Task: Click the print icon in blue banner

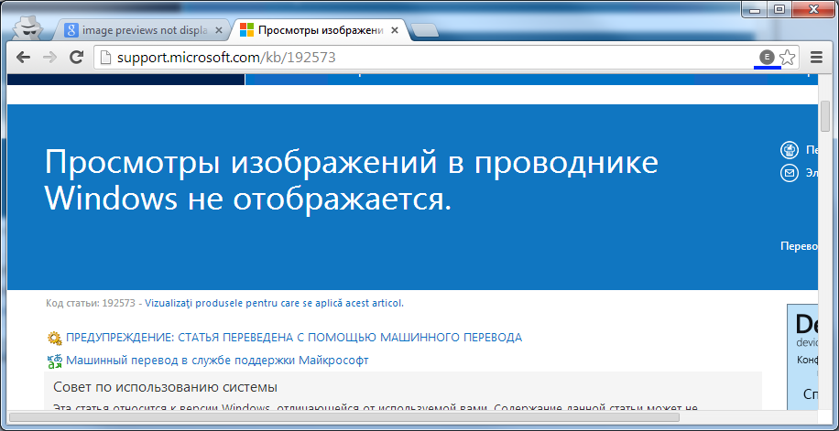Action: 790,150
